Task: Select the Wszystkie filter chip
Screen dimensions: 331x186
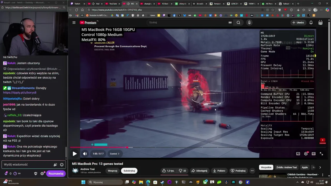Action: click(266, 167)
